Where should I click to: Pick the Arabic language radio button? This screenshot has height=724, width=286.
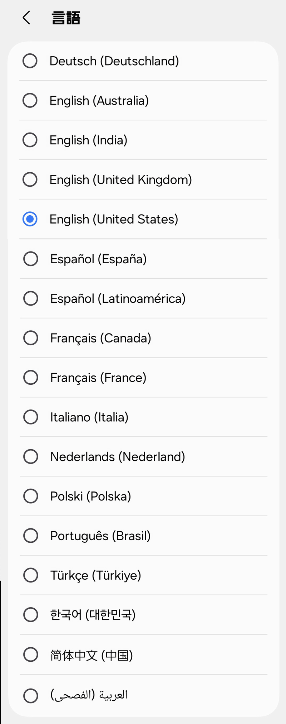tap(31, 696)
